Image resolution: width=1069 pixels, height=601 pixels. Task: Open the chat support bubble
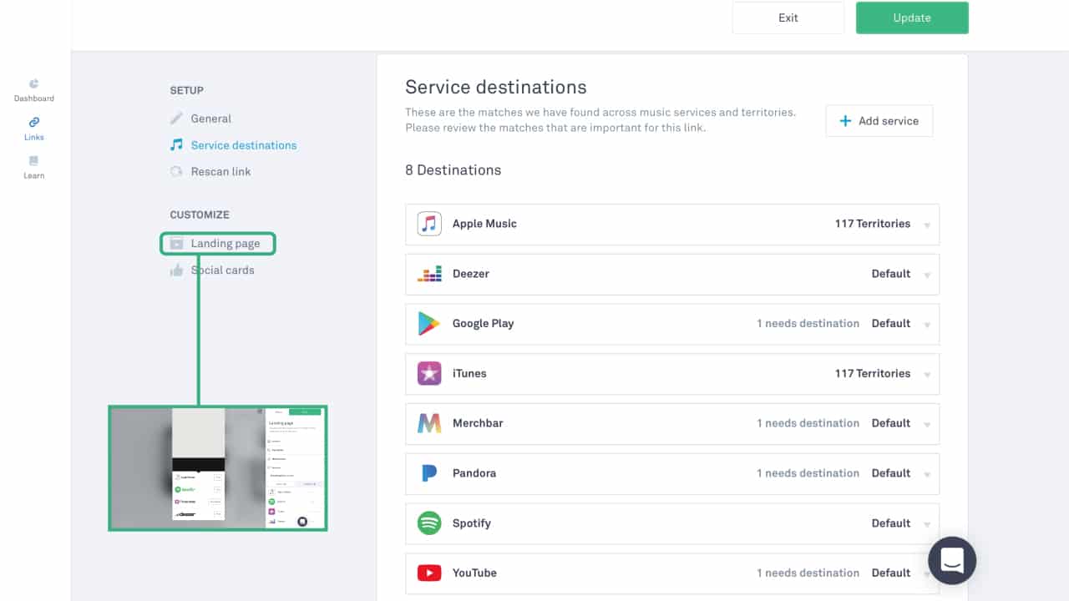click(952, 560)
